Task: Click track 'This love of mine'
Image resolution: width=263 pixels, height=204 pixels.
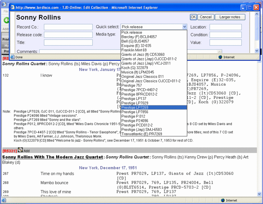Action: pyautogui.click(x=56, y=192)
